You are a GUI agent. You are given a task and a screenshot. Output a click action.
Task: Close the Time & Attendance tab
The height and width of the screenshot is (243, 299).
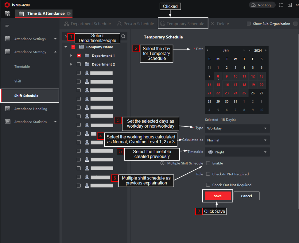(69, 13)
